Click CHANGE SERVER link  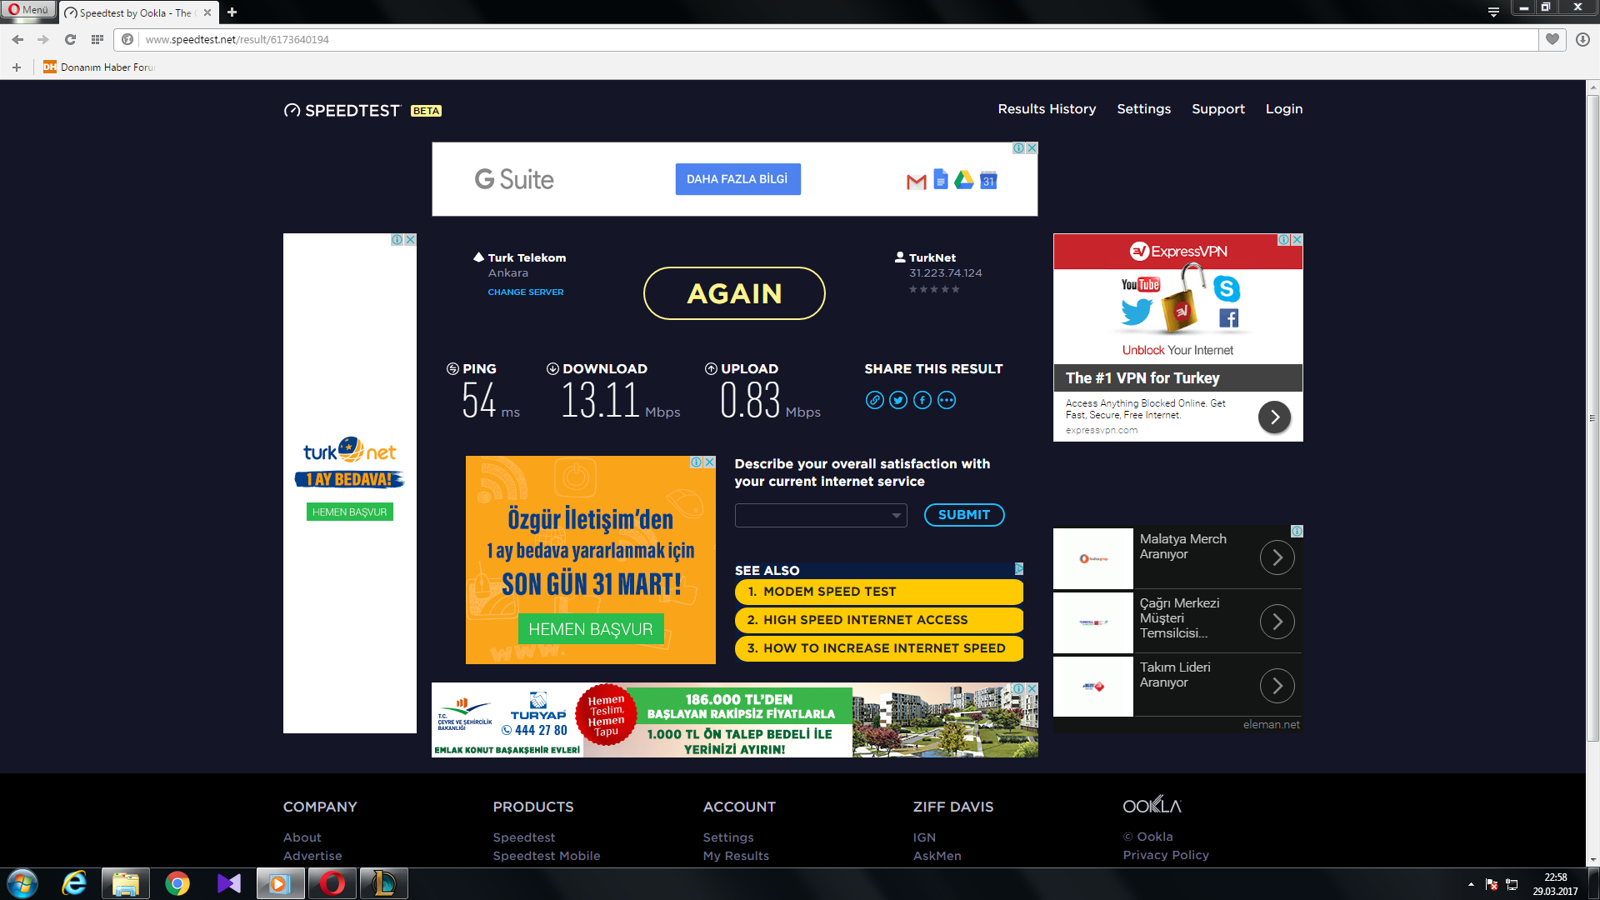pyautogui.click(x=525, y=292)
